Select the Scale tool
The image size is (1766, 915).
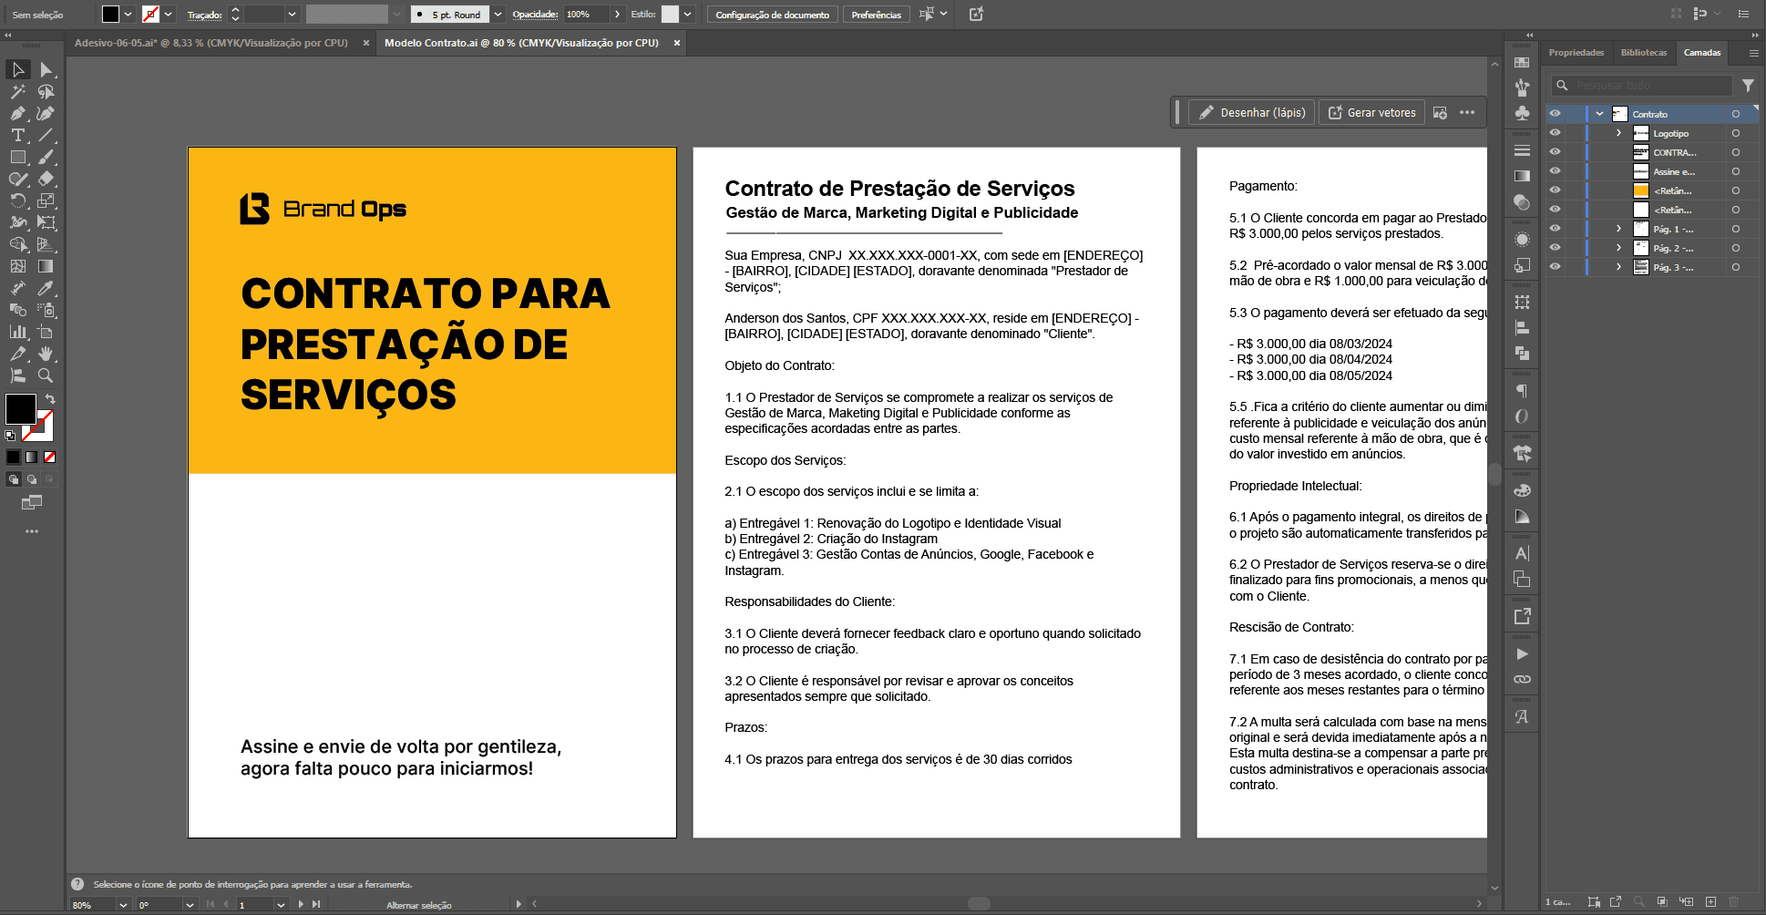pyautogui.click(x=46, y=201)
